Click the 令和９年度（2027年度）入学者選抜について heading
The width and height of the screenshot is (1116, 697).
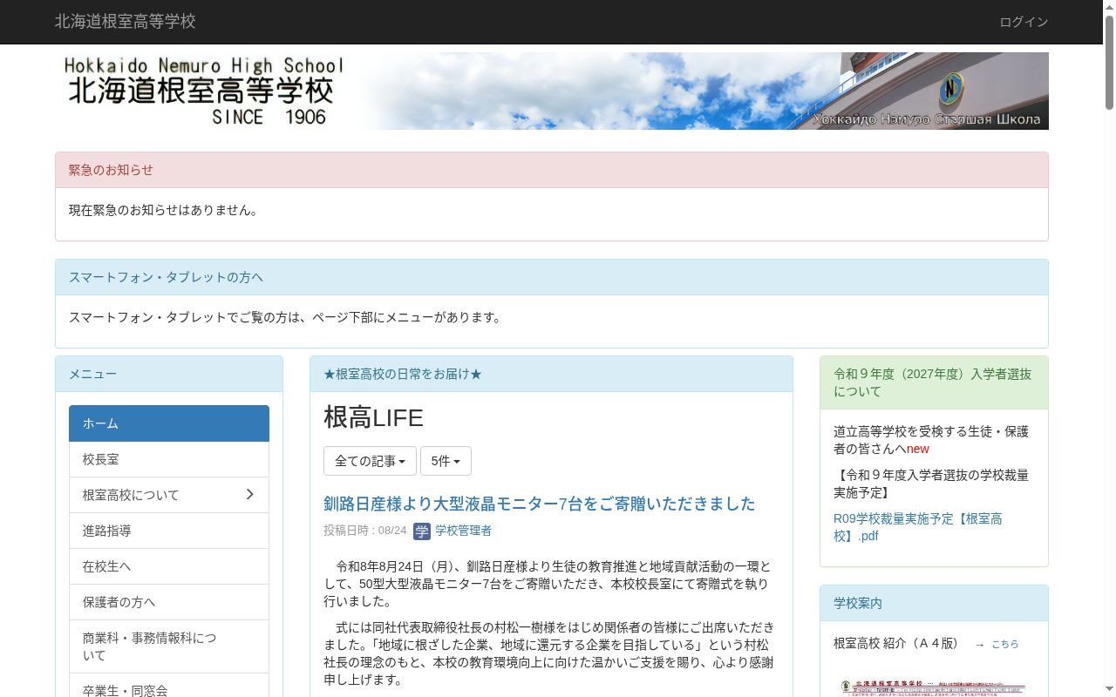[x=934, y=382]
